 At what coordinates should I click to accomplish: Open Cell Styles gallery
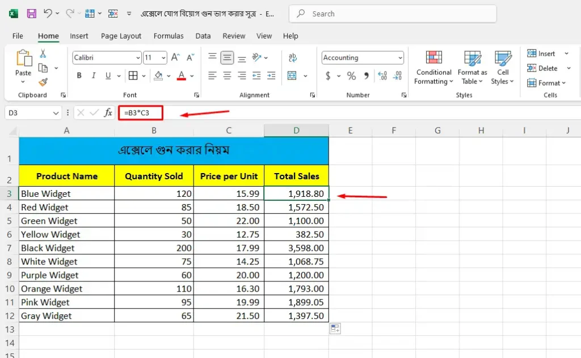pyautogui.click(x=503, y=68)
